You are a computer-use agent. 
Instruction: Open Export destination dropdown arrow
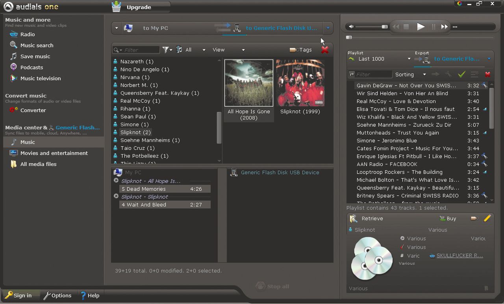489,59
